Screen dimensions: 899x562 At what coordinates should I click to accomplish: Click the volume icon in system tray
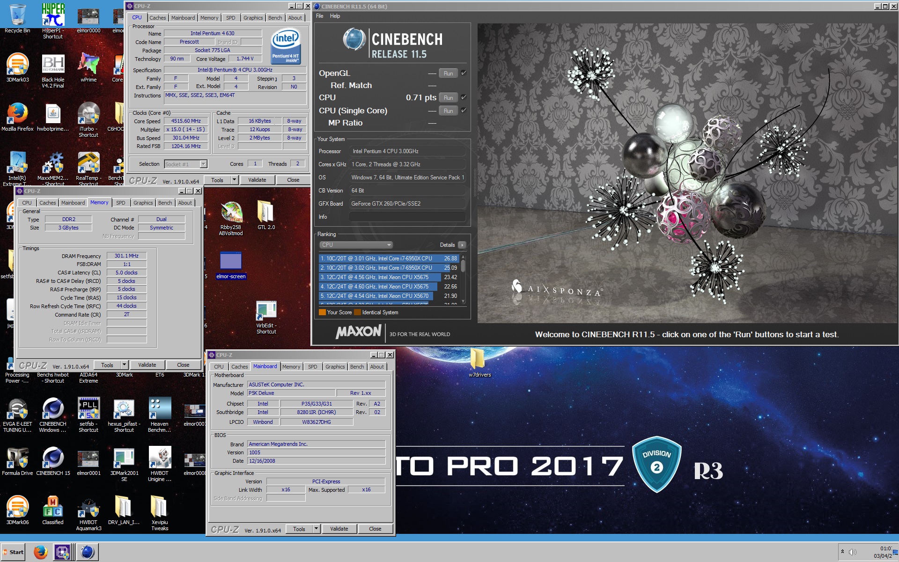click(x=853, y=552)
